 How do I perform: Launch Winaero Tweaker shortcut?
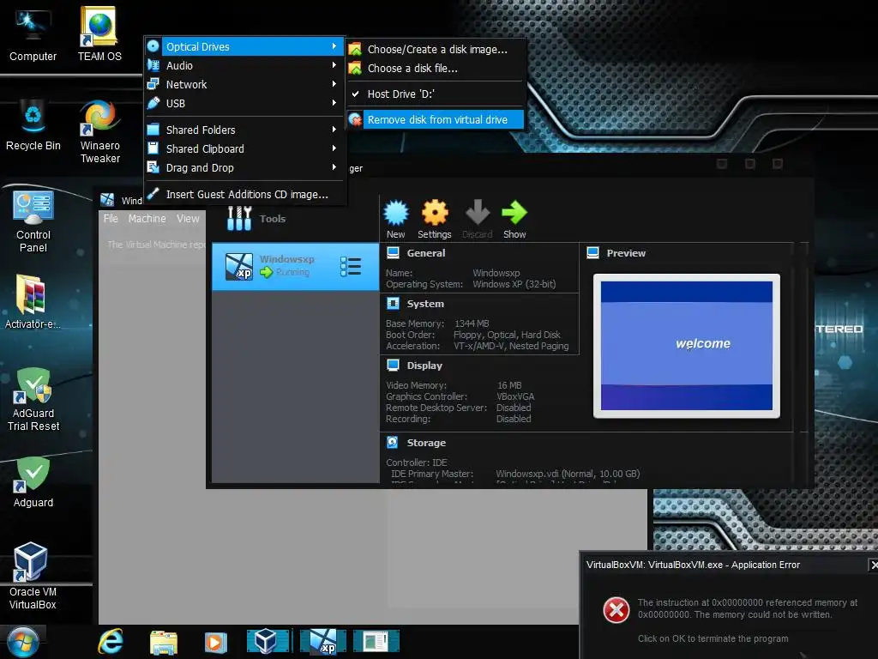click(x=99, y=131)
